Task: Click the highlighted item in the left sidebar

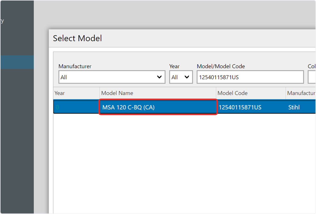Action: pos(17,62)
